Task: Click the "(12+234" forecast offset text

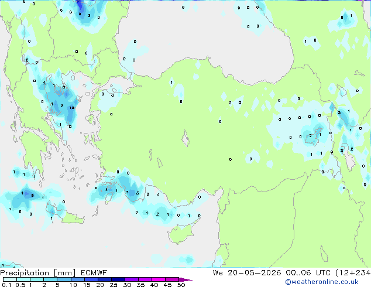Action: [x=353, y=273]
